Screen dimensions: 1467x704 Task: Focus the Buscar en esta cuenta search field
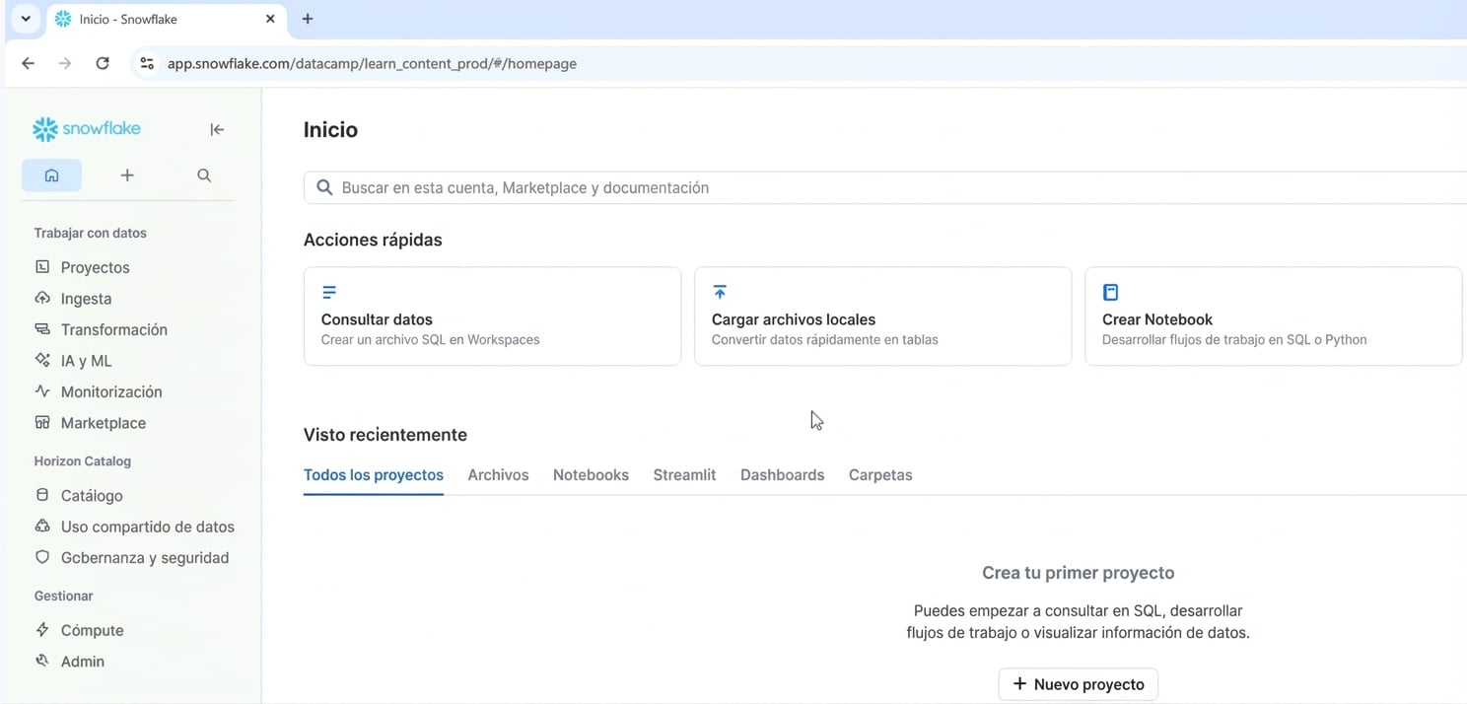(885, 187)
